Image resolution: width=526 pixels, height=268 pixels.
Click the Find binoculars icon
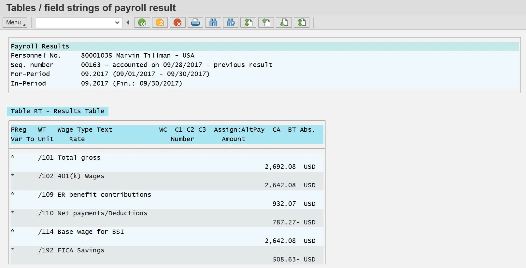[x=213, y=23]
